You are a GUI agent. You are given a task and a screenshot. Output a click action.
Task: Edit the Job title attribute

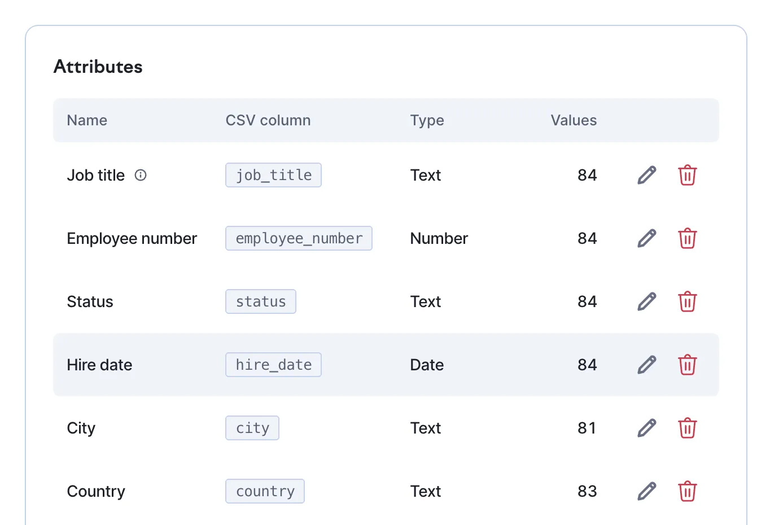[647, 175]
